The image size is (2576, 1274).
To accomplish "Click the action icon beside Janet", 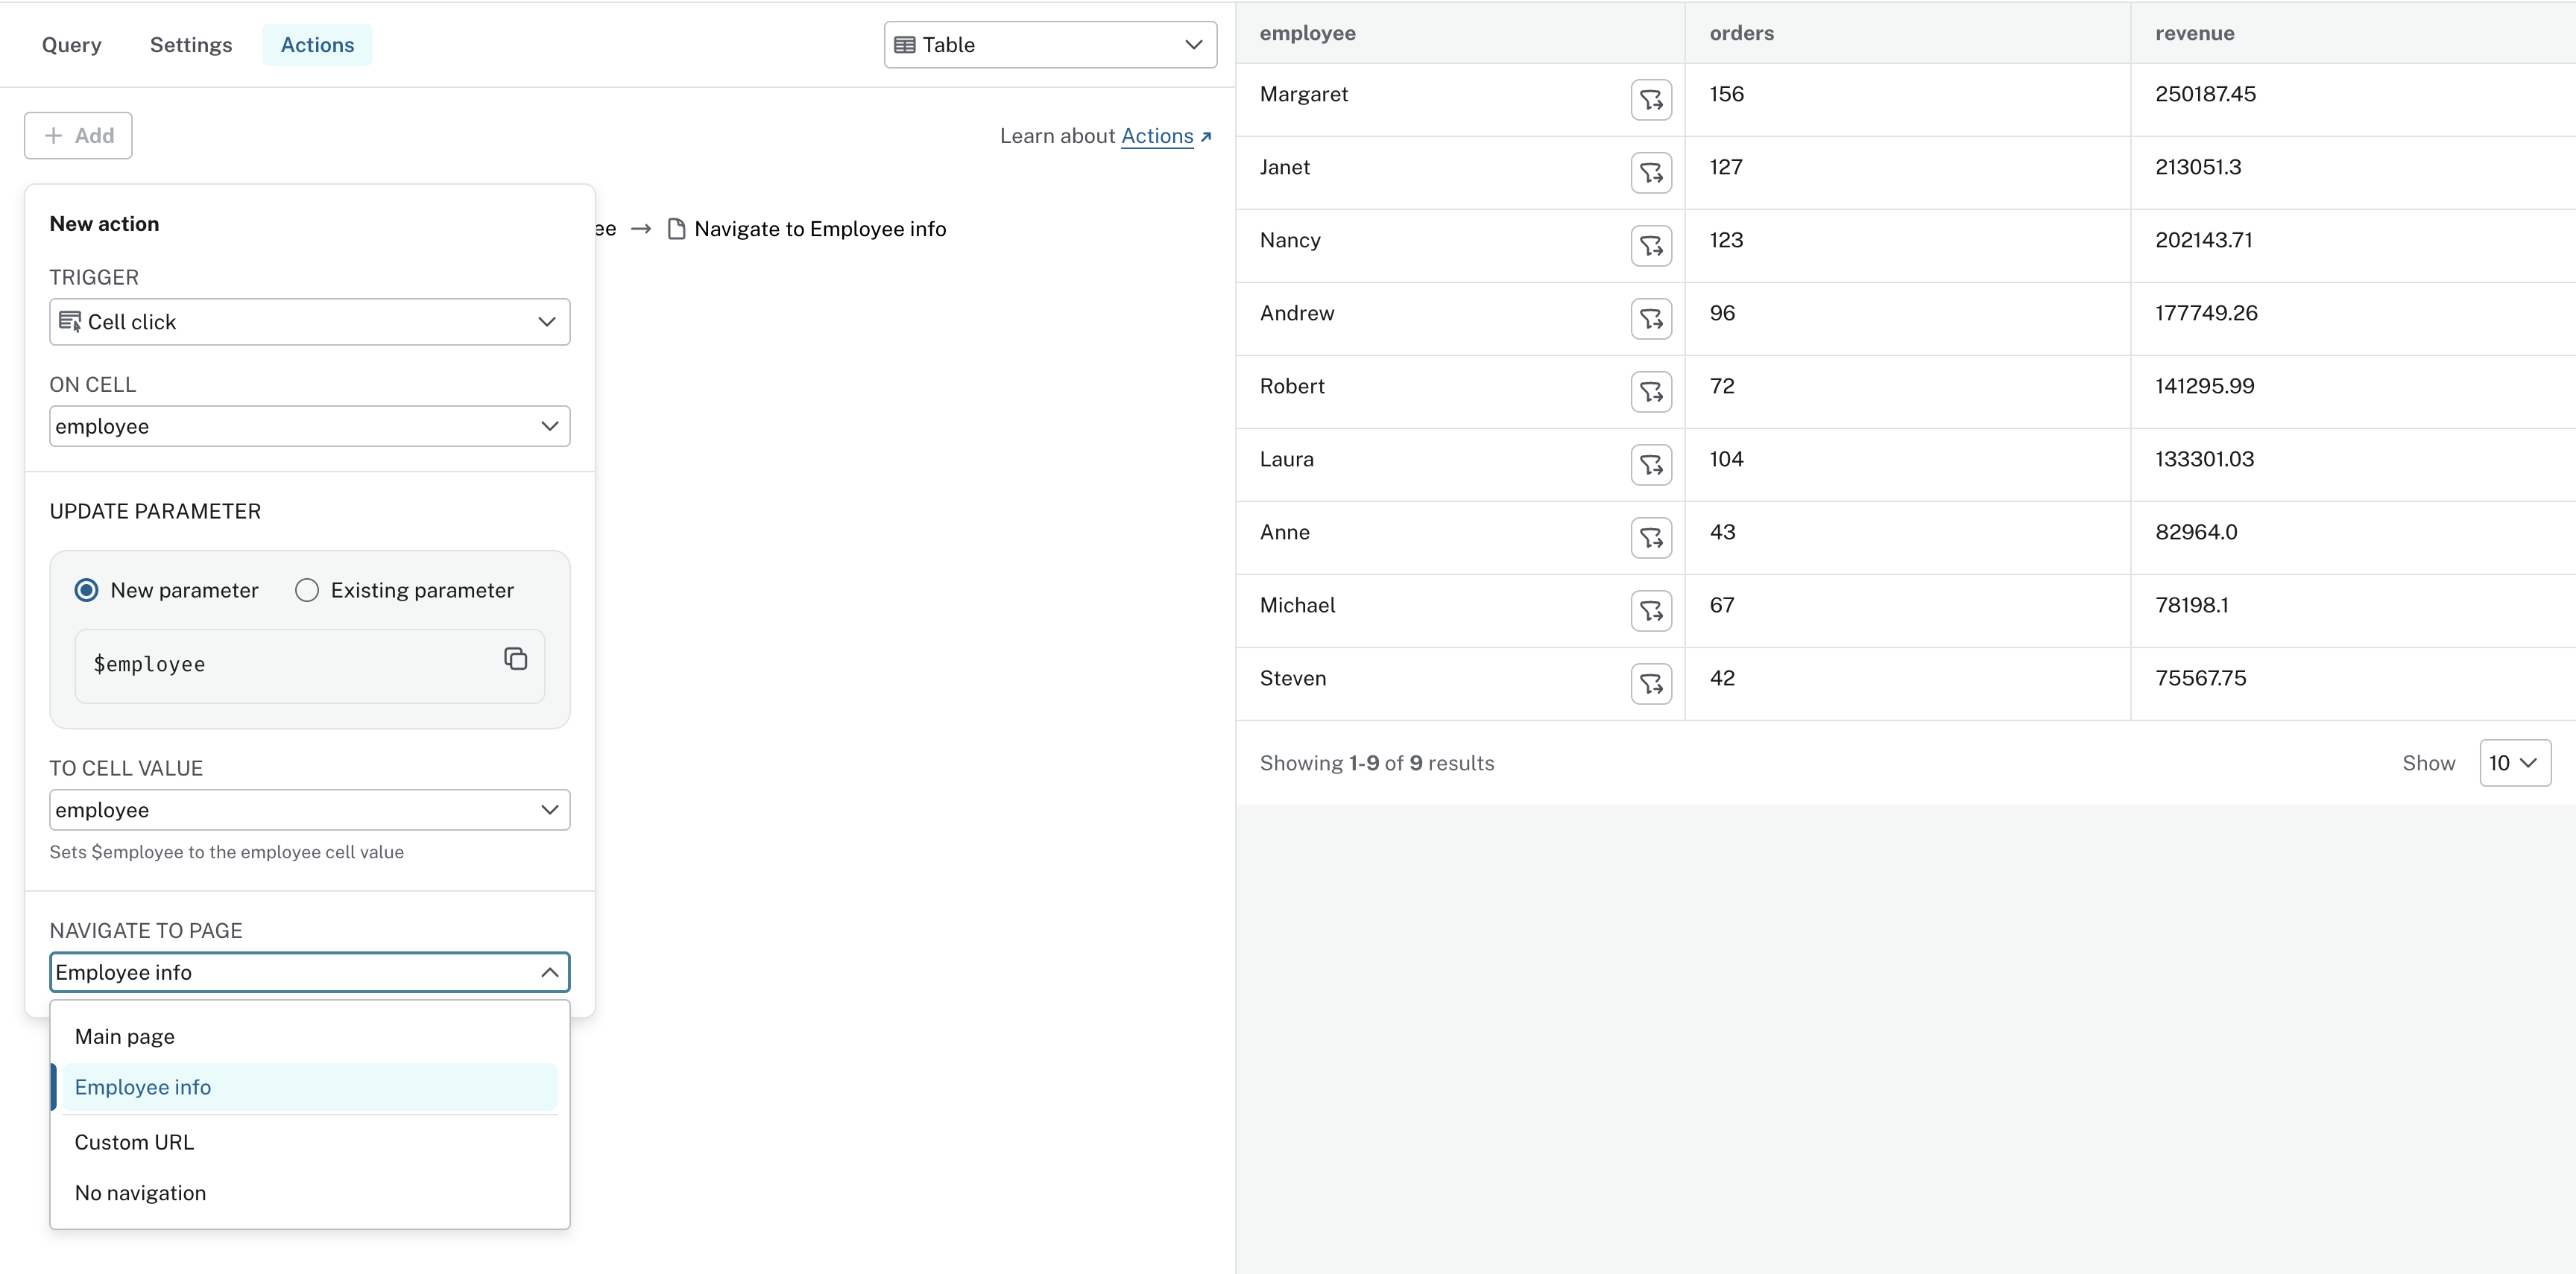I will (1651, 173).
